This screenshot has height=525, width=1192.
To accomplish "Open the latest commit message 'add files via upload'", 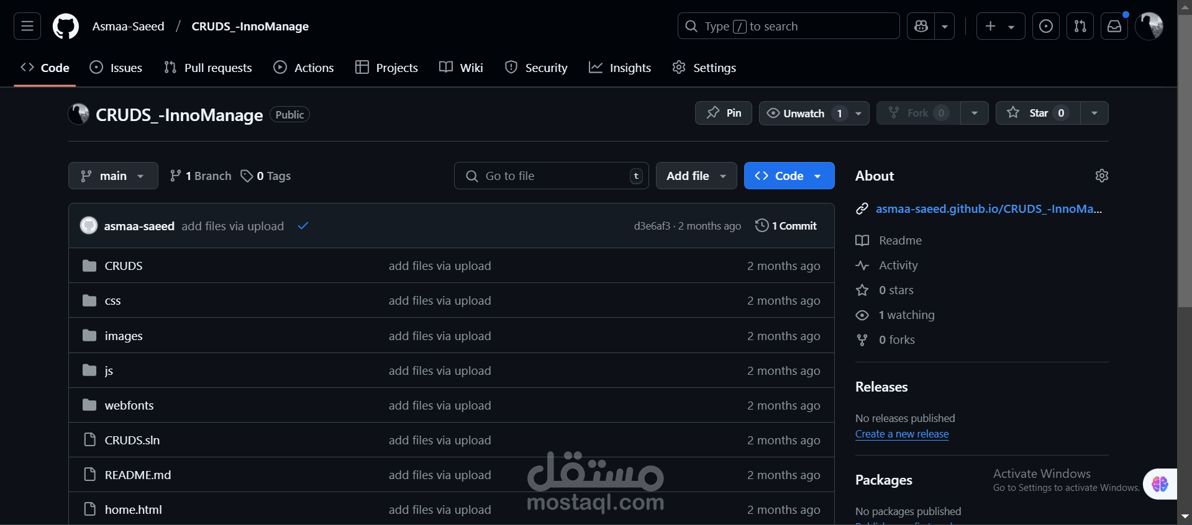I will [232, 226].
